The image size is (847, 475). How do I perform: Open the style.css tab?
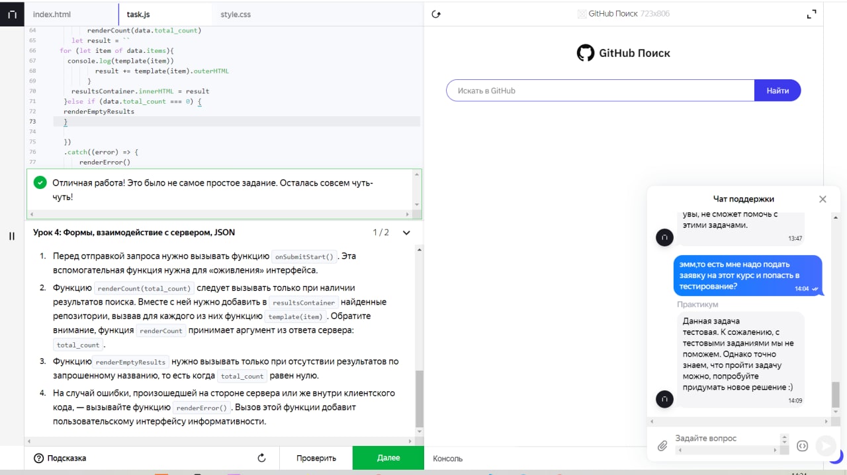[x=236, y=14]
